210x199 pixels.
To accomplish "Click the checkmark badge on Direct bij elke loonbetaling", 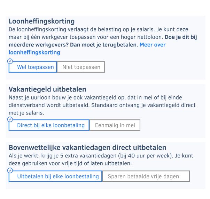I will coord(10,119).
